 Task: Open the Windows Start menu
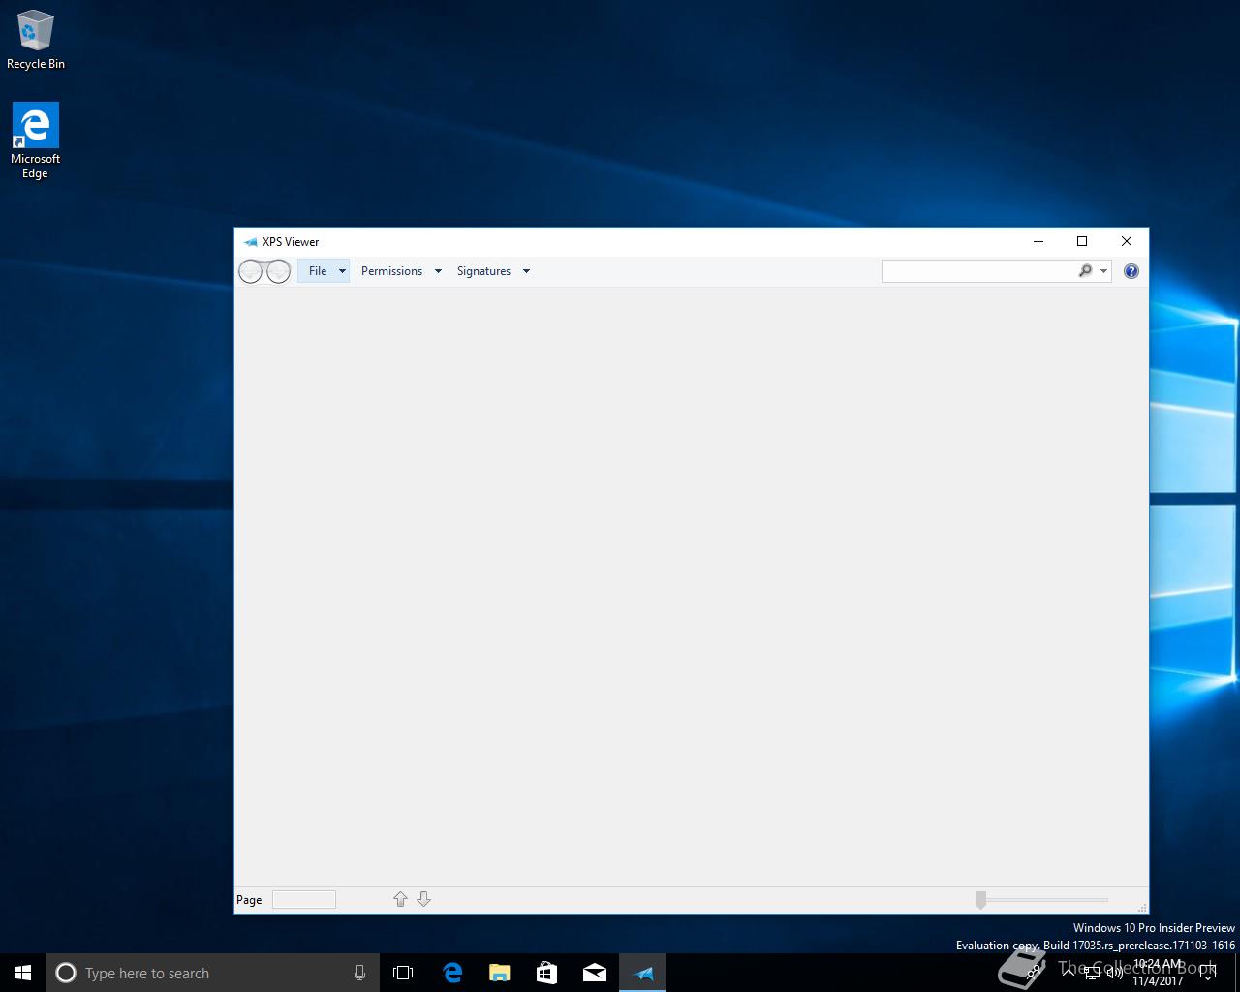[x=23, y=973]
